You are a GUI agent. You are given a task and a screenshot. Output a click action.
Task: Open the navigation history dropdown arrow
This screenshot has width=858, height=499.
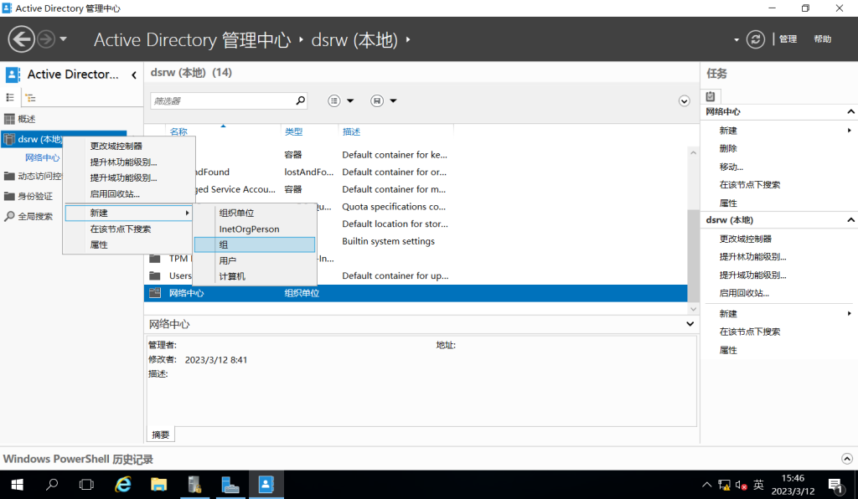coord(63,39)
